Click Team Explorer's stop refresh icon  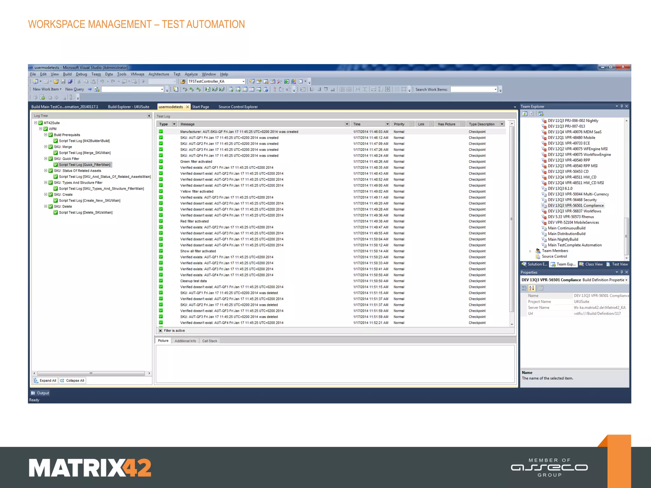pyautogui.click(x=531, y=114)
